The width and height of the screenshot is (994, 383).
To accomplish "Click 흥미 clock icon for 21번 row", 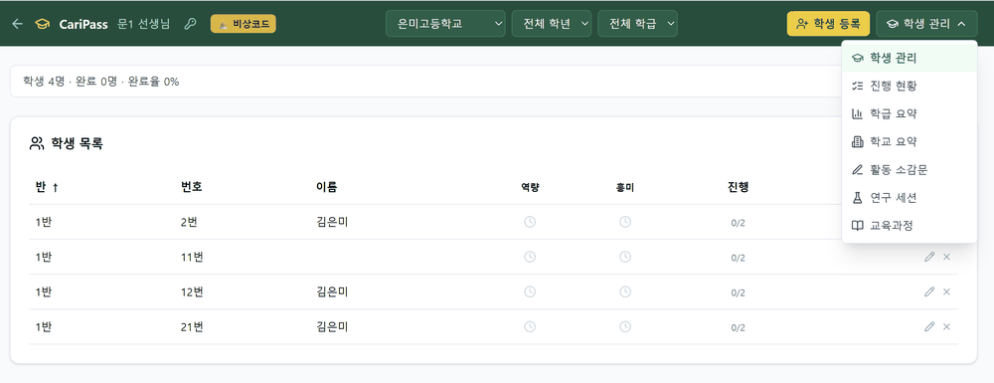I will (625, 326).
